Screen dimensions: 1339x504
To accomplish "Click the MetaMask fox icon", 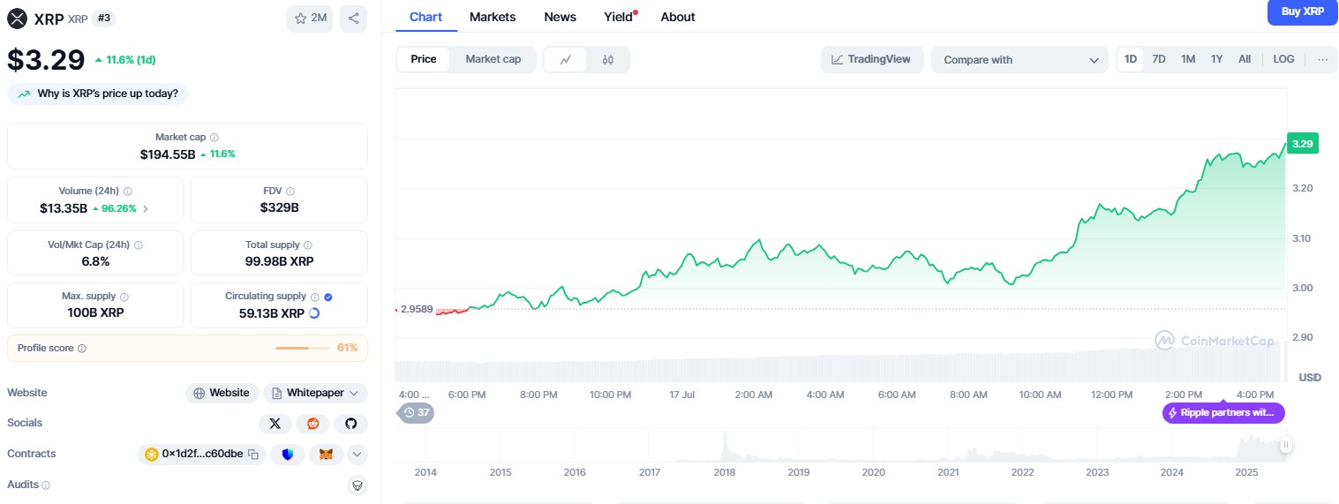I will (326, 455).
